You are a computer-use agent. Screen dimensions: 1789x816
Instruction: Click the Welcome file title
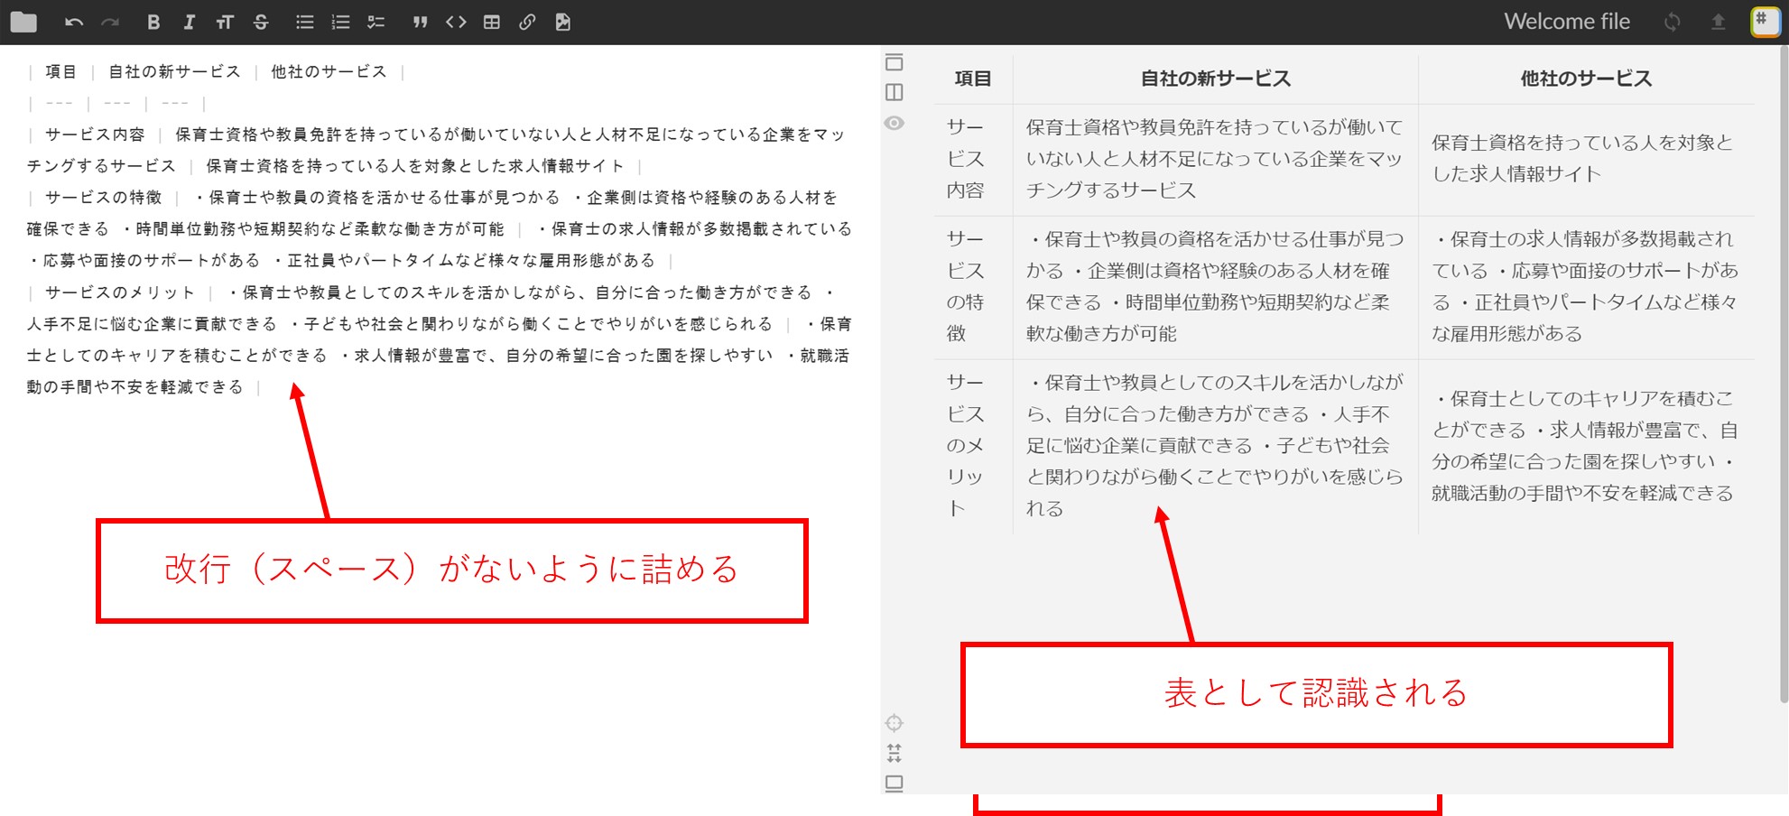[1567, 22]
